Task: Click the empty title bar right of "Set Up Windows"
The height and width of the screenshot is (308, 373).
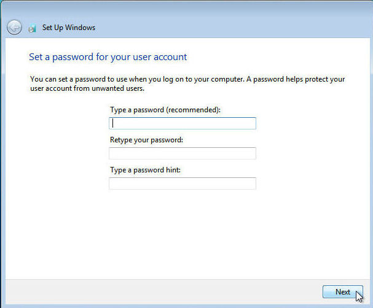Action: pos(234,28)
